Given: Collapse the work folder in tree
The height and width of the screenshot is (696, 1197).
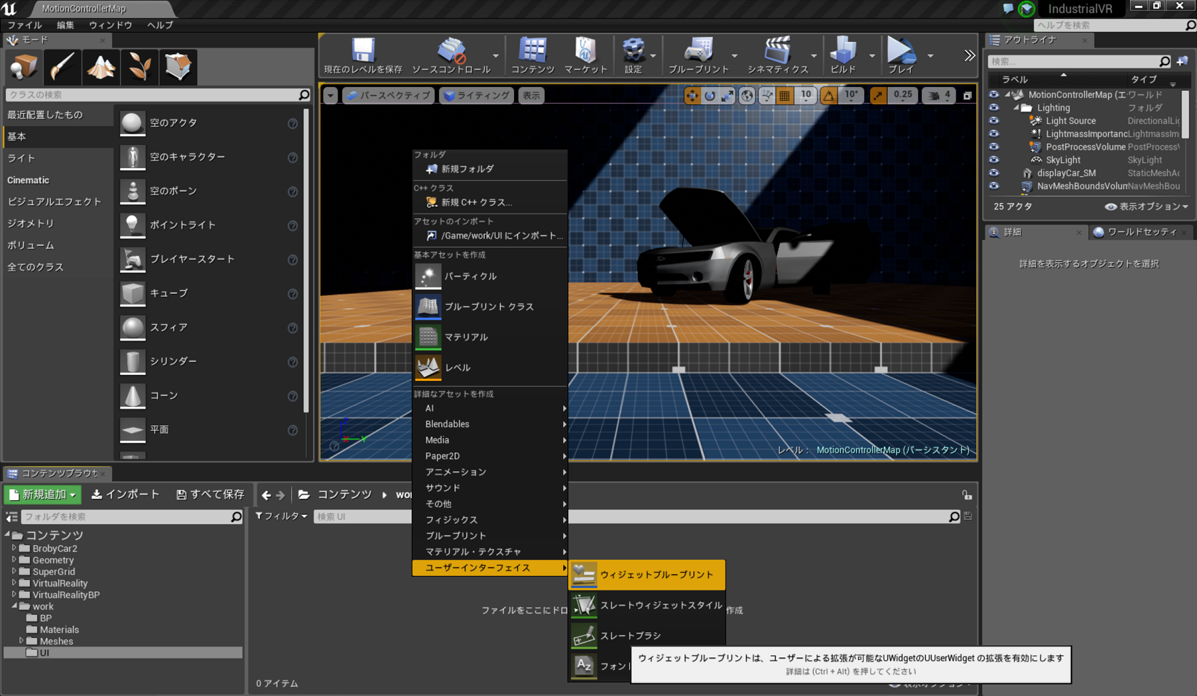Looking at the screenshot, I should point(14,606).
